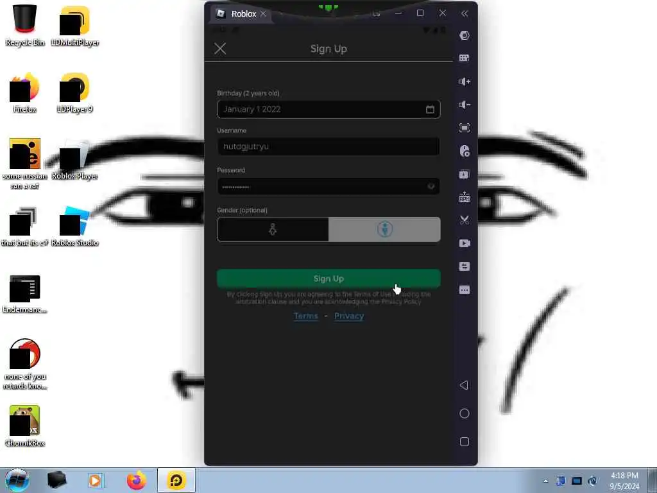Image resolution: width=657 pixels, height=493 pixels.
Task: Click the Username input field
Action: click(328, 146)
